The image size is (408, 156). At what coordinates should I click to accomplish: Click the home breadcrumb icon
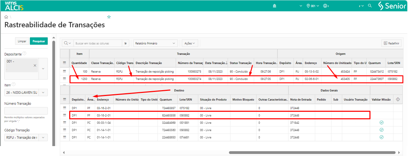[x=6, y=17]
